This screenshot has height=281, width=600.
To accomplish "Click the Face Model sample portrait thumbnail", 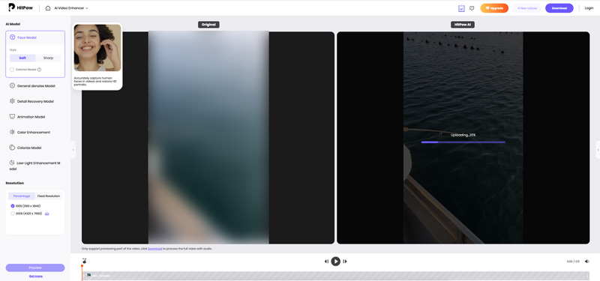I will 97,48.
